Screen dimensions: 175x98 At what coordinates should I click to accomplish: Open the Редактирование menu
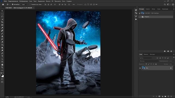pos(13,1)
